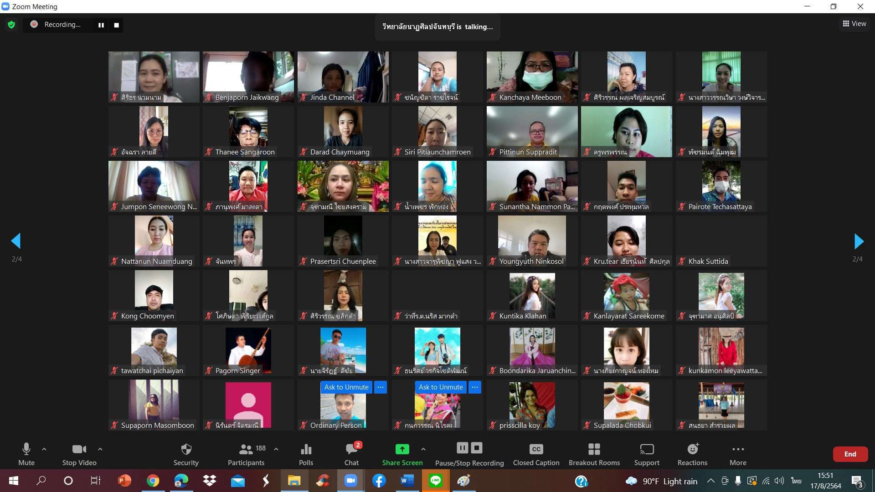The height and width of the screenshot is (492, 875).
Task: Expand audio options arrow beside Mute
Action: 44,449
